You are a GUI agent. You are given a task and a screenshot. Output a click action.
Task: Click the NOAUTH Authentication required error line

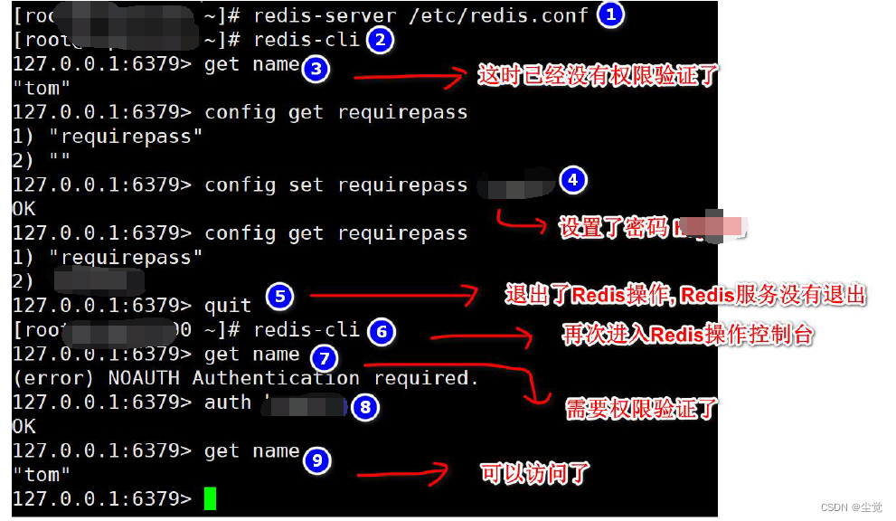pyautogui.click(x=245, y=378)
